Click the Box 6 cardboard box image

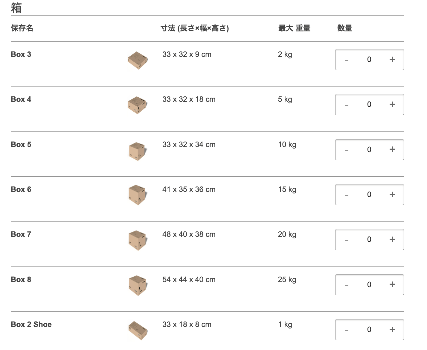tap(138, 195)
